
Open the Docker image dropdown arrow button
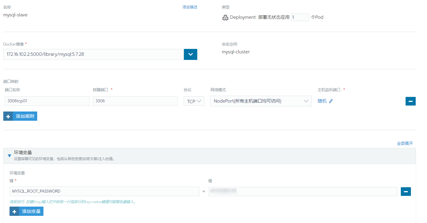tap(190, 54)
